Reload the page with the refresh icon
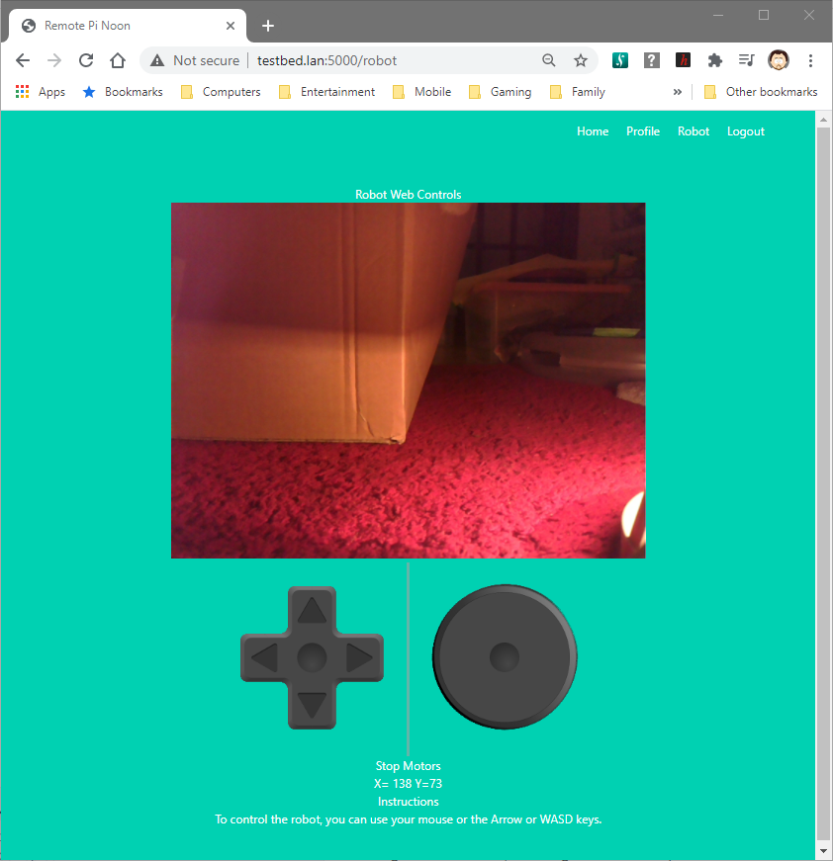This screenshot has height=861, width=833. coord(85,60)
